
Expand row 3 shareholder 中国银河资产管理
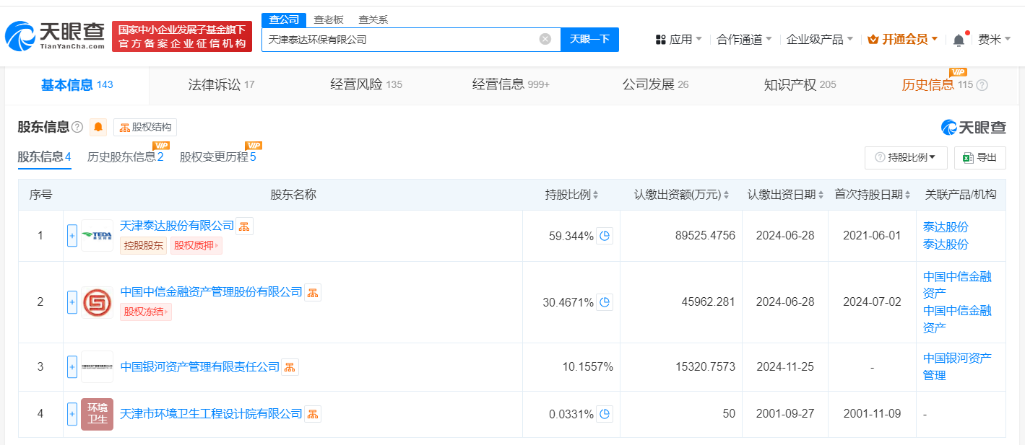pyautogui.click(x=72, y=367)
